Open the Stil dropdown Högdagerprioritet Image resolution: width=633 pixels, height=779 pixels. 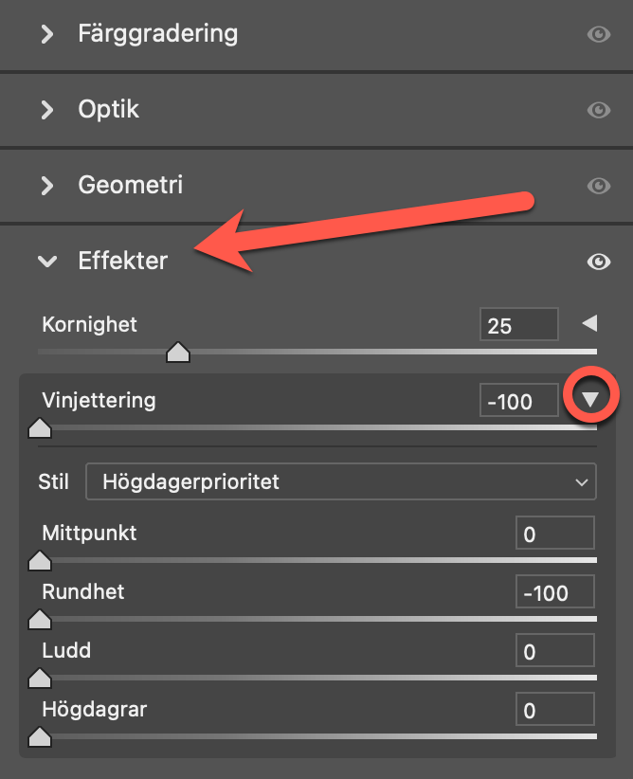[340, 481]
